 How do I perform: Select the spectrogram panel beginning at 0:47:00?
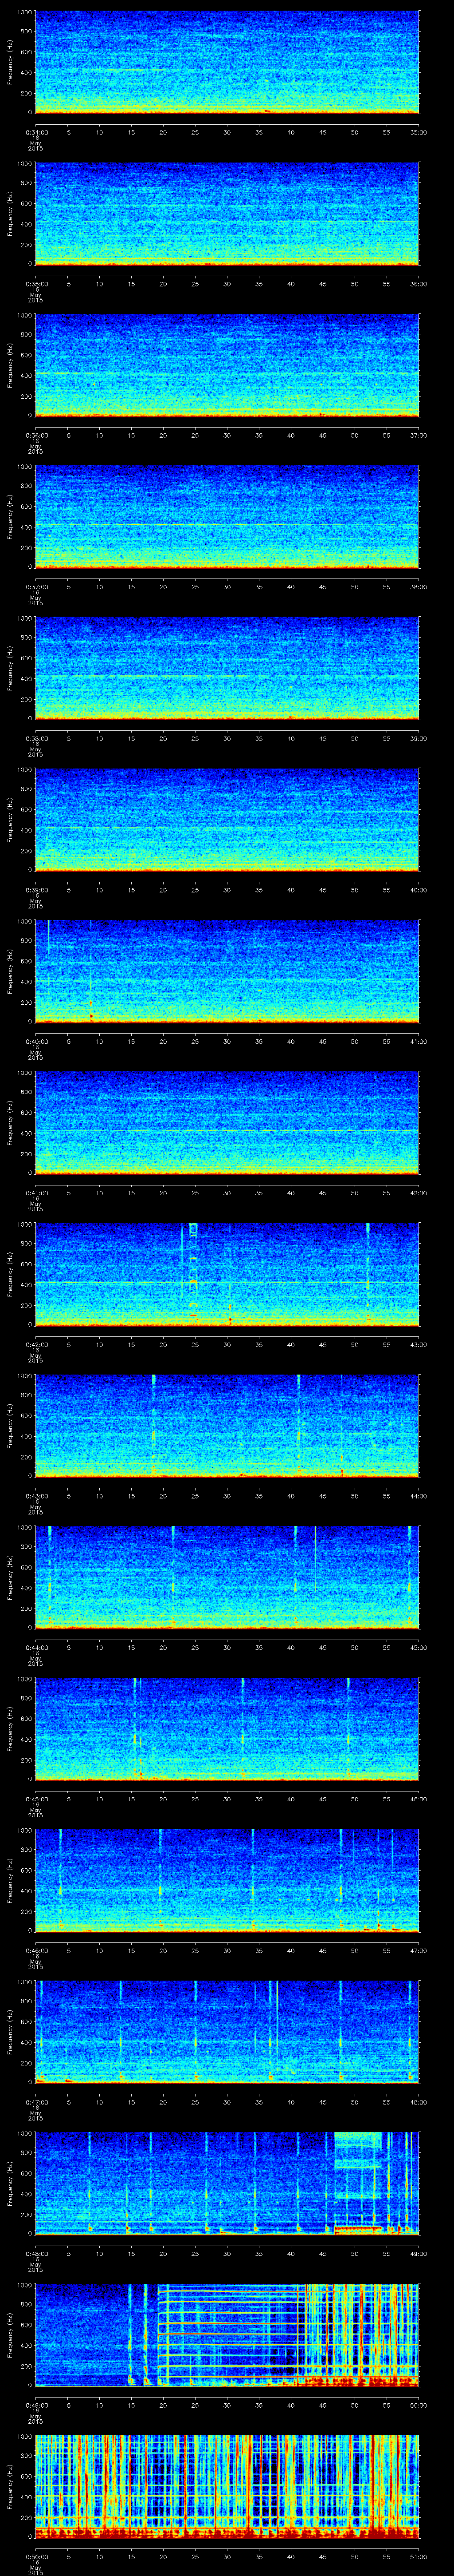coord(227,2030)
